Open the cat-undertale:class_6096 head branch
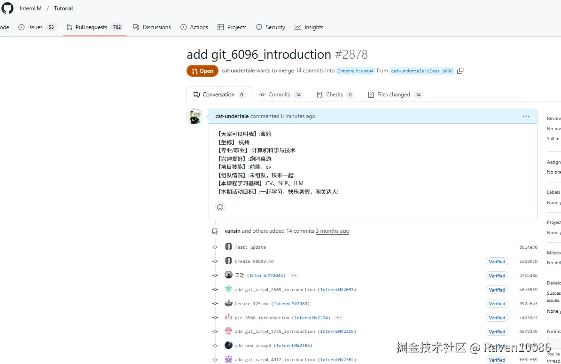561x364 pixels. tap(422, 71)
